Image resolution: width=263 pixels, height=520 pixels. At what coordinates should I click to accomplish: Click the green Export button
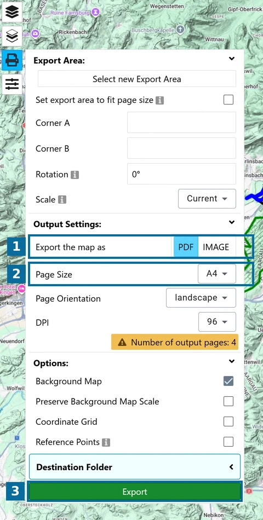[x=134, y=492]
